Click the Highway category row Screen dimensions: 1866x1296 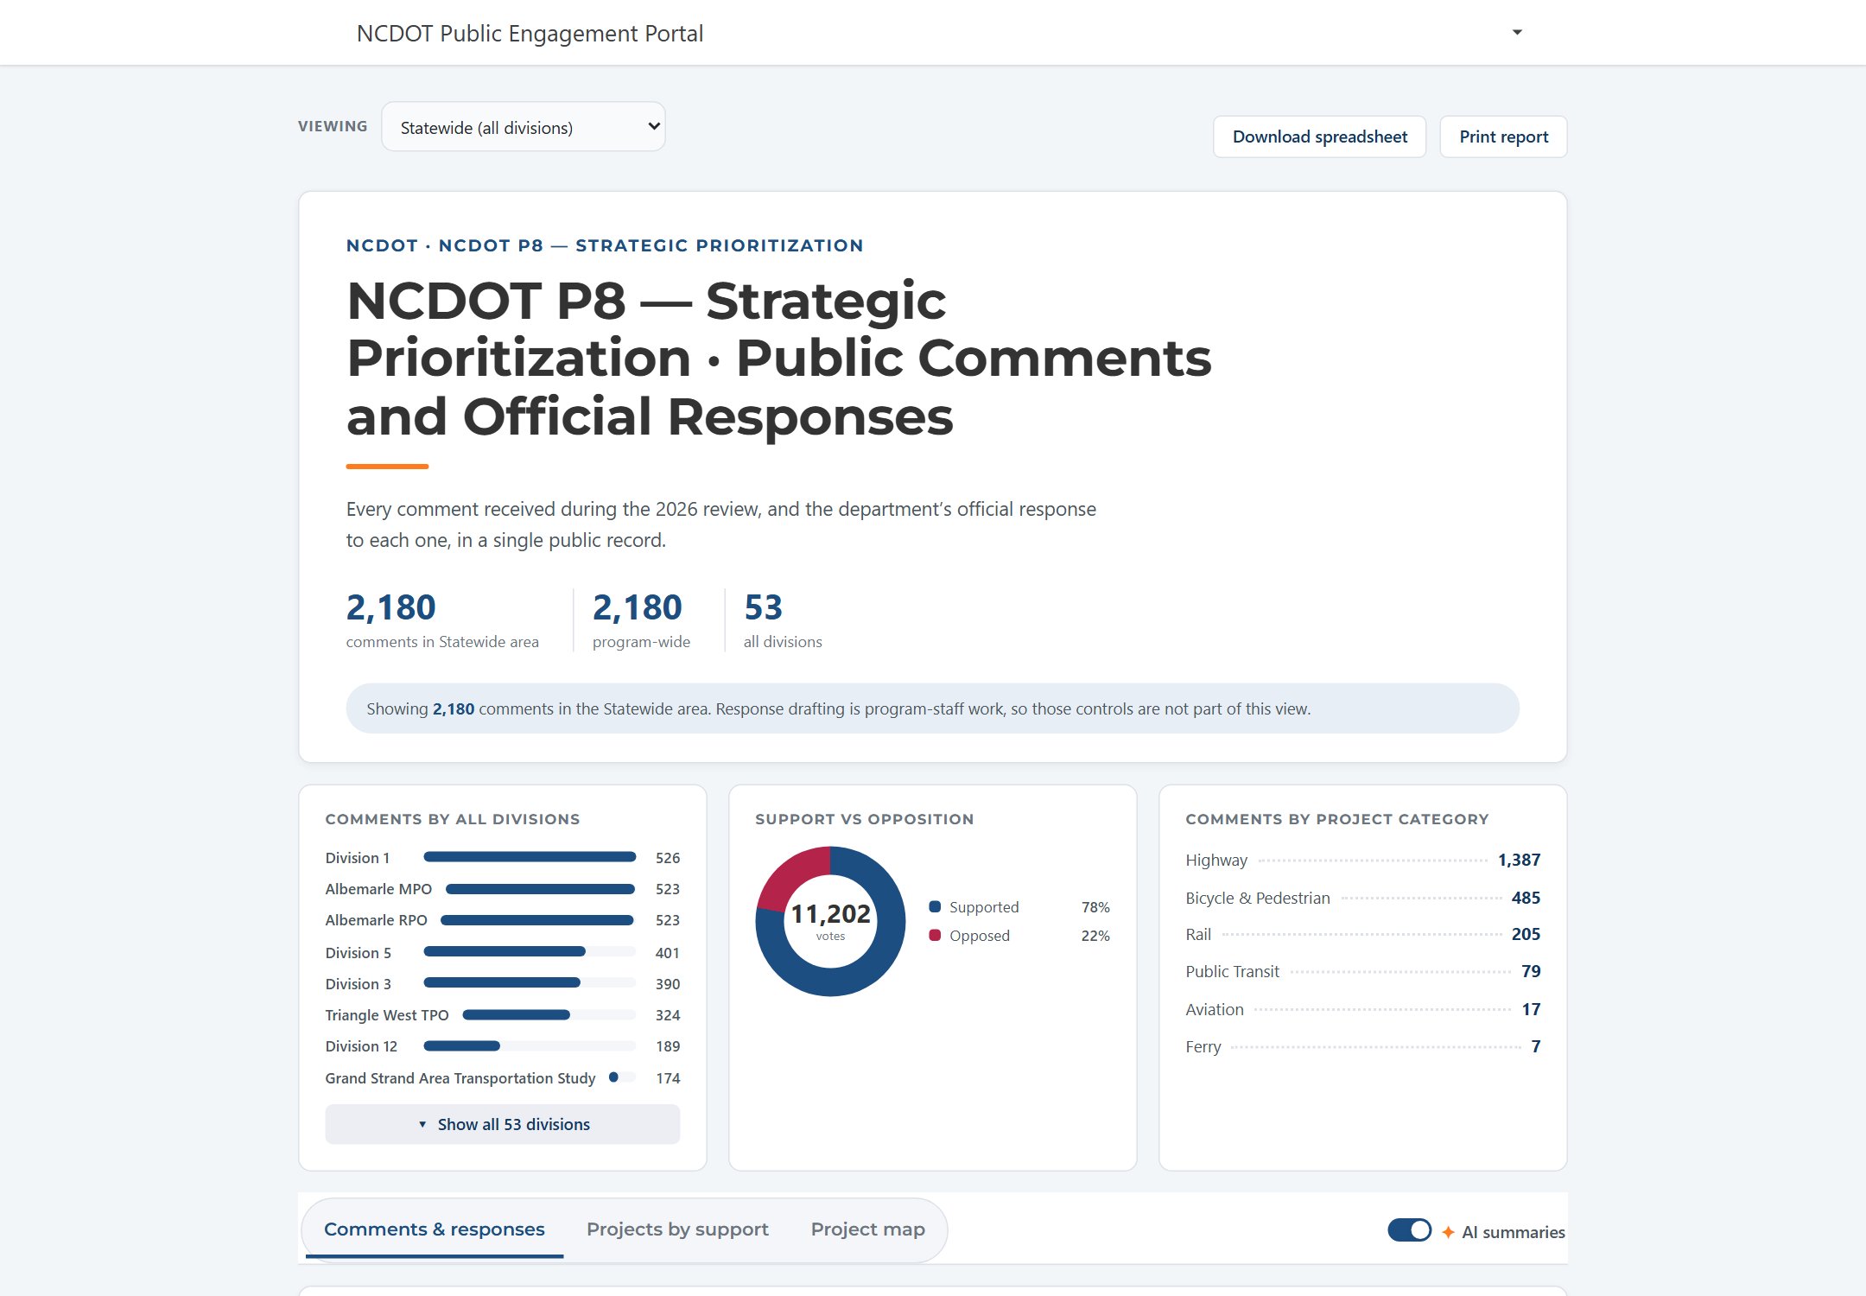[1362, 860]
